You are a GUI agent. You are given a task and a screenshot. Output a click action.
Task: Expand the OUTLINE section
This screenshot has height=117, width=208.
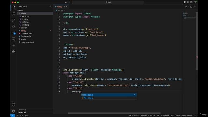point(22,110)
